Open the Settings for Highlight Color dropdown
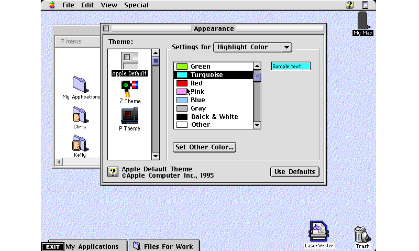The image size is (419, 251). pyautogui.click(x=252, y=47)
